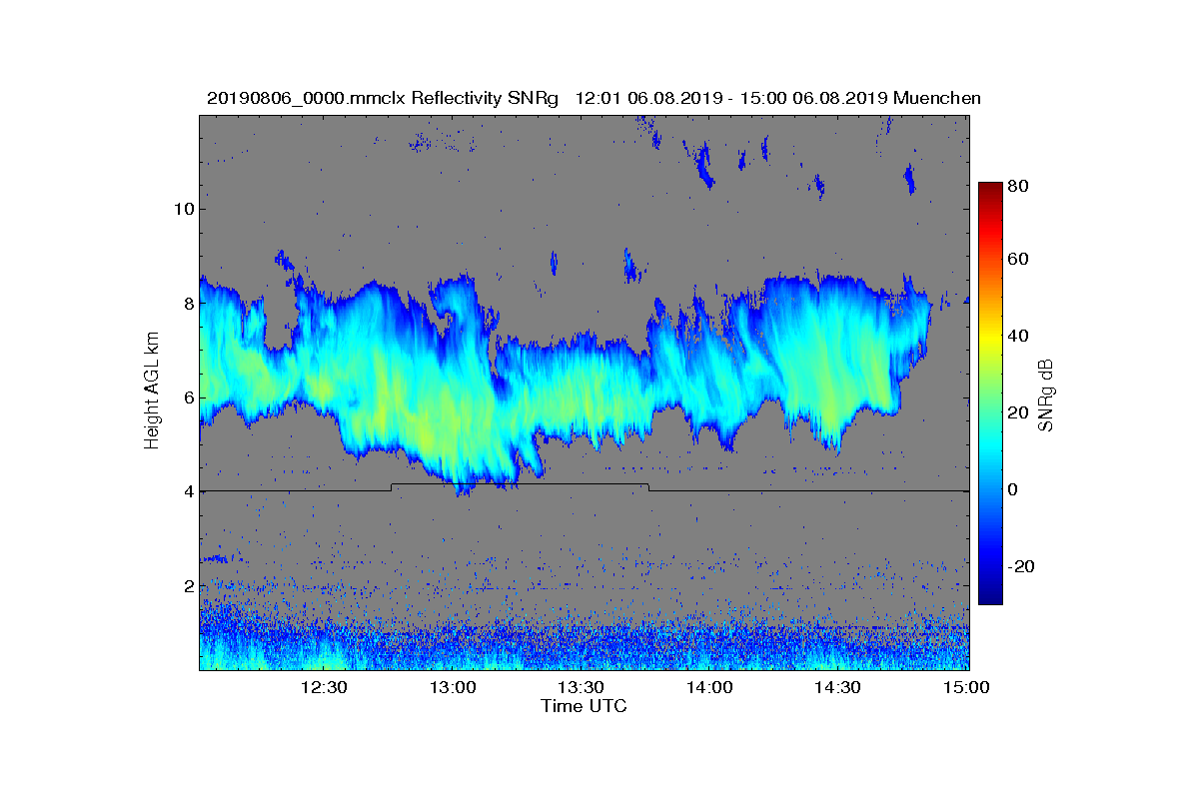Click the colorbar value 0
The image size is (1199, 799).
(x=1014, y=490)
